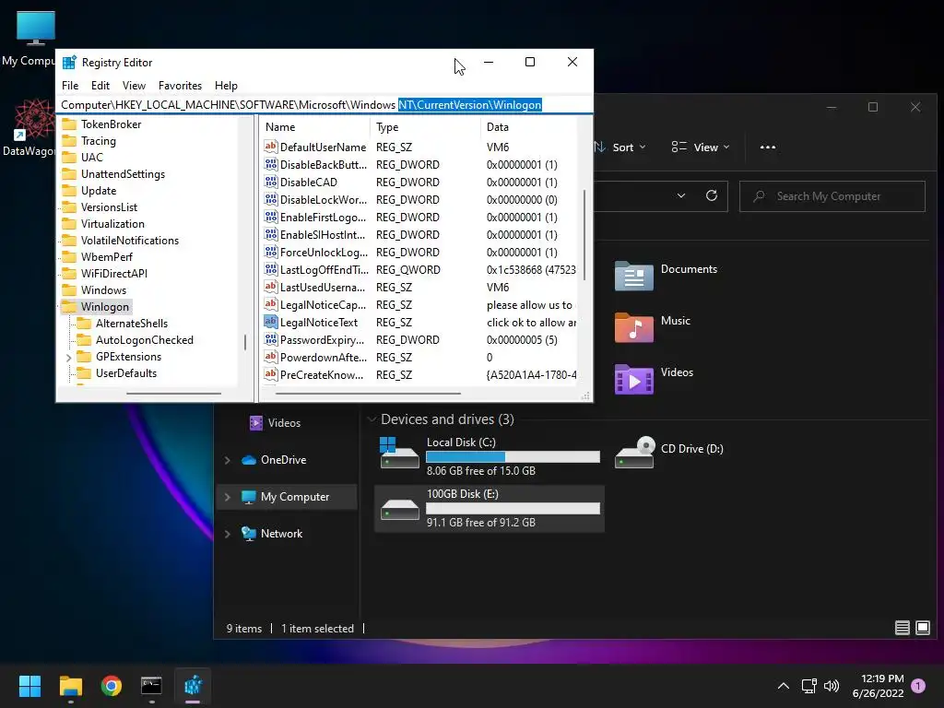Screen dimensions: 944x708
Task: Select the DisableBackButt... DWORD value icon
Action: click(x=271, y=164)
